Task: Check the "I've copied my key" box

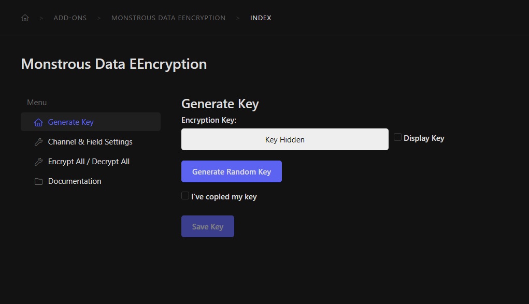Action: coord(185,196)
